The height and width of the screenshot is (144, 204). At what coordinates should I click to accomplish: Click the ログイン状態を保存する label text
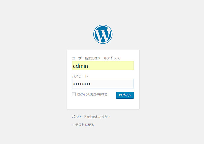click(92, 94)
